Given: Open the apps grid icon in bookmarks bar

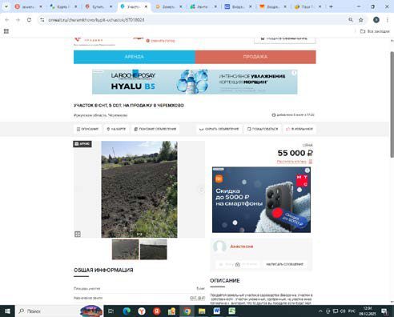Looking at the screenshot, I should (6, 31).
